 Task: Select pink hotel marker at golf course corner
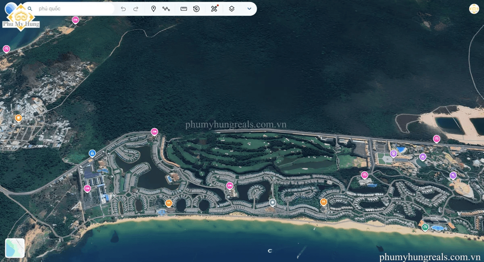(154, 131)
